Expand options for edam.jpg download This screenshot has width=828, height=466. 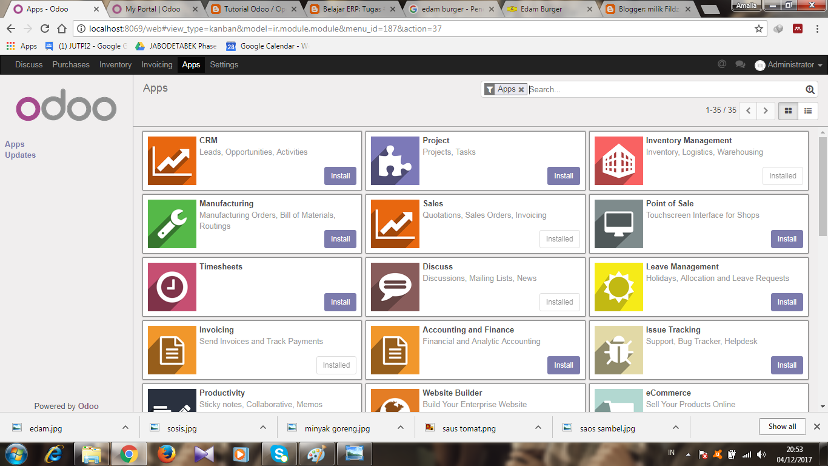[125, 427]
